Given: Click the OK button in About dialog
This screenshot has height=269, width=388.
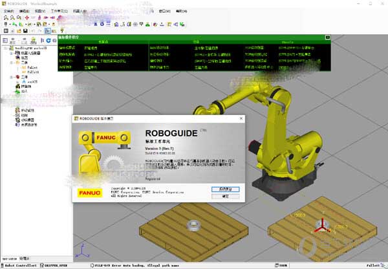Looking at the screenshot, I should tap(226, 196).
